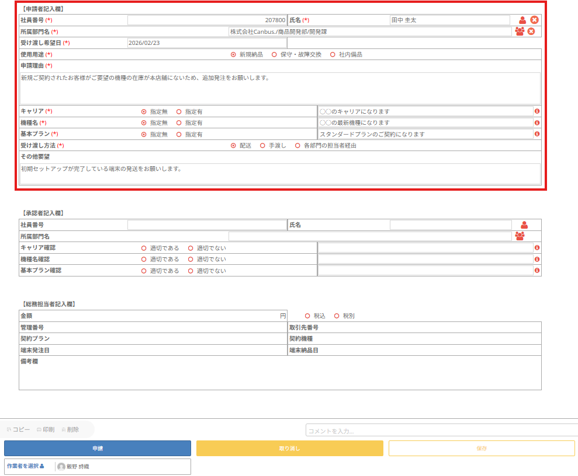Click info icon beside 基本プラン note field
The width and height of the screenshot is (578, 476).
[537, 134]
